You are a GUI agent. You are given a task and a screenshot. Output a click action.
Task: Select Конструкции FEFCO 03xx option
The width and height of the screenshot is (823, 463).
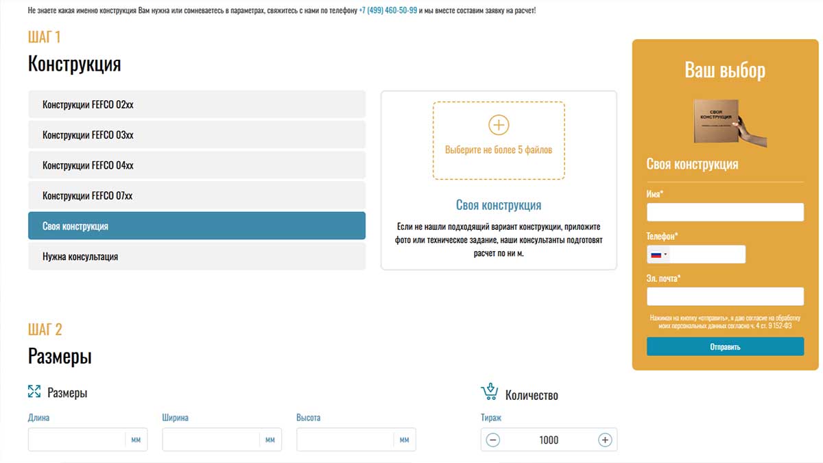(x=196, y=135)
